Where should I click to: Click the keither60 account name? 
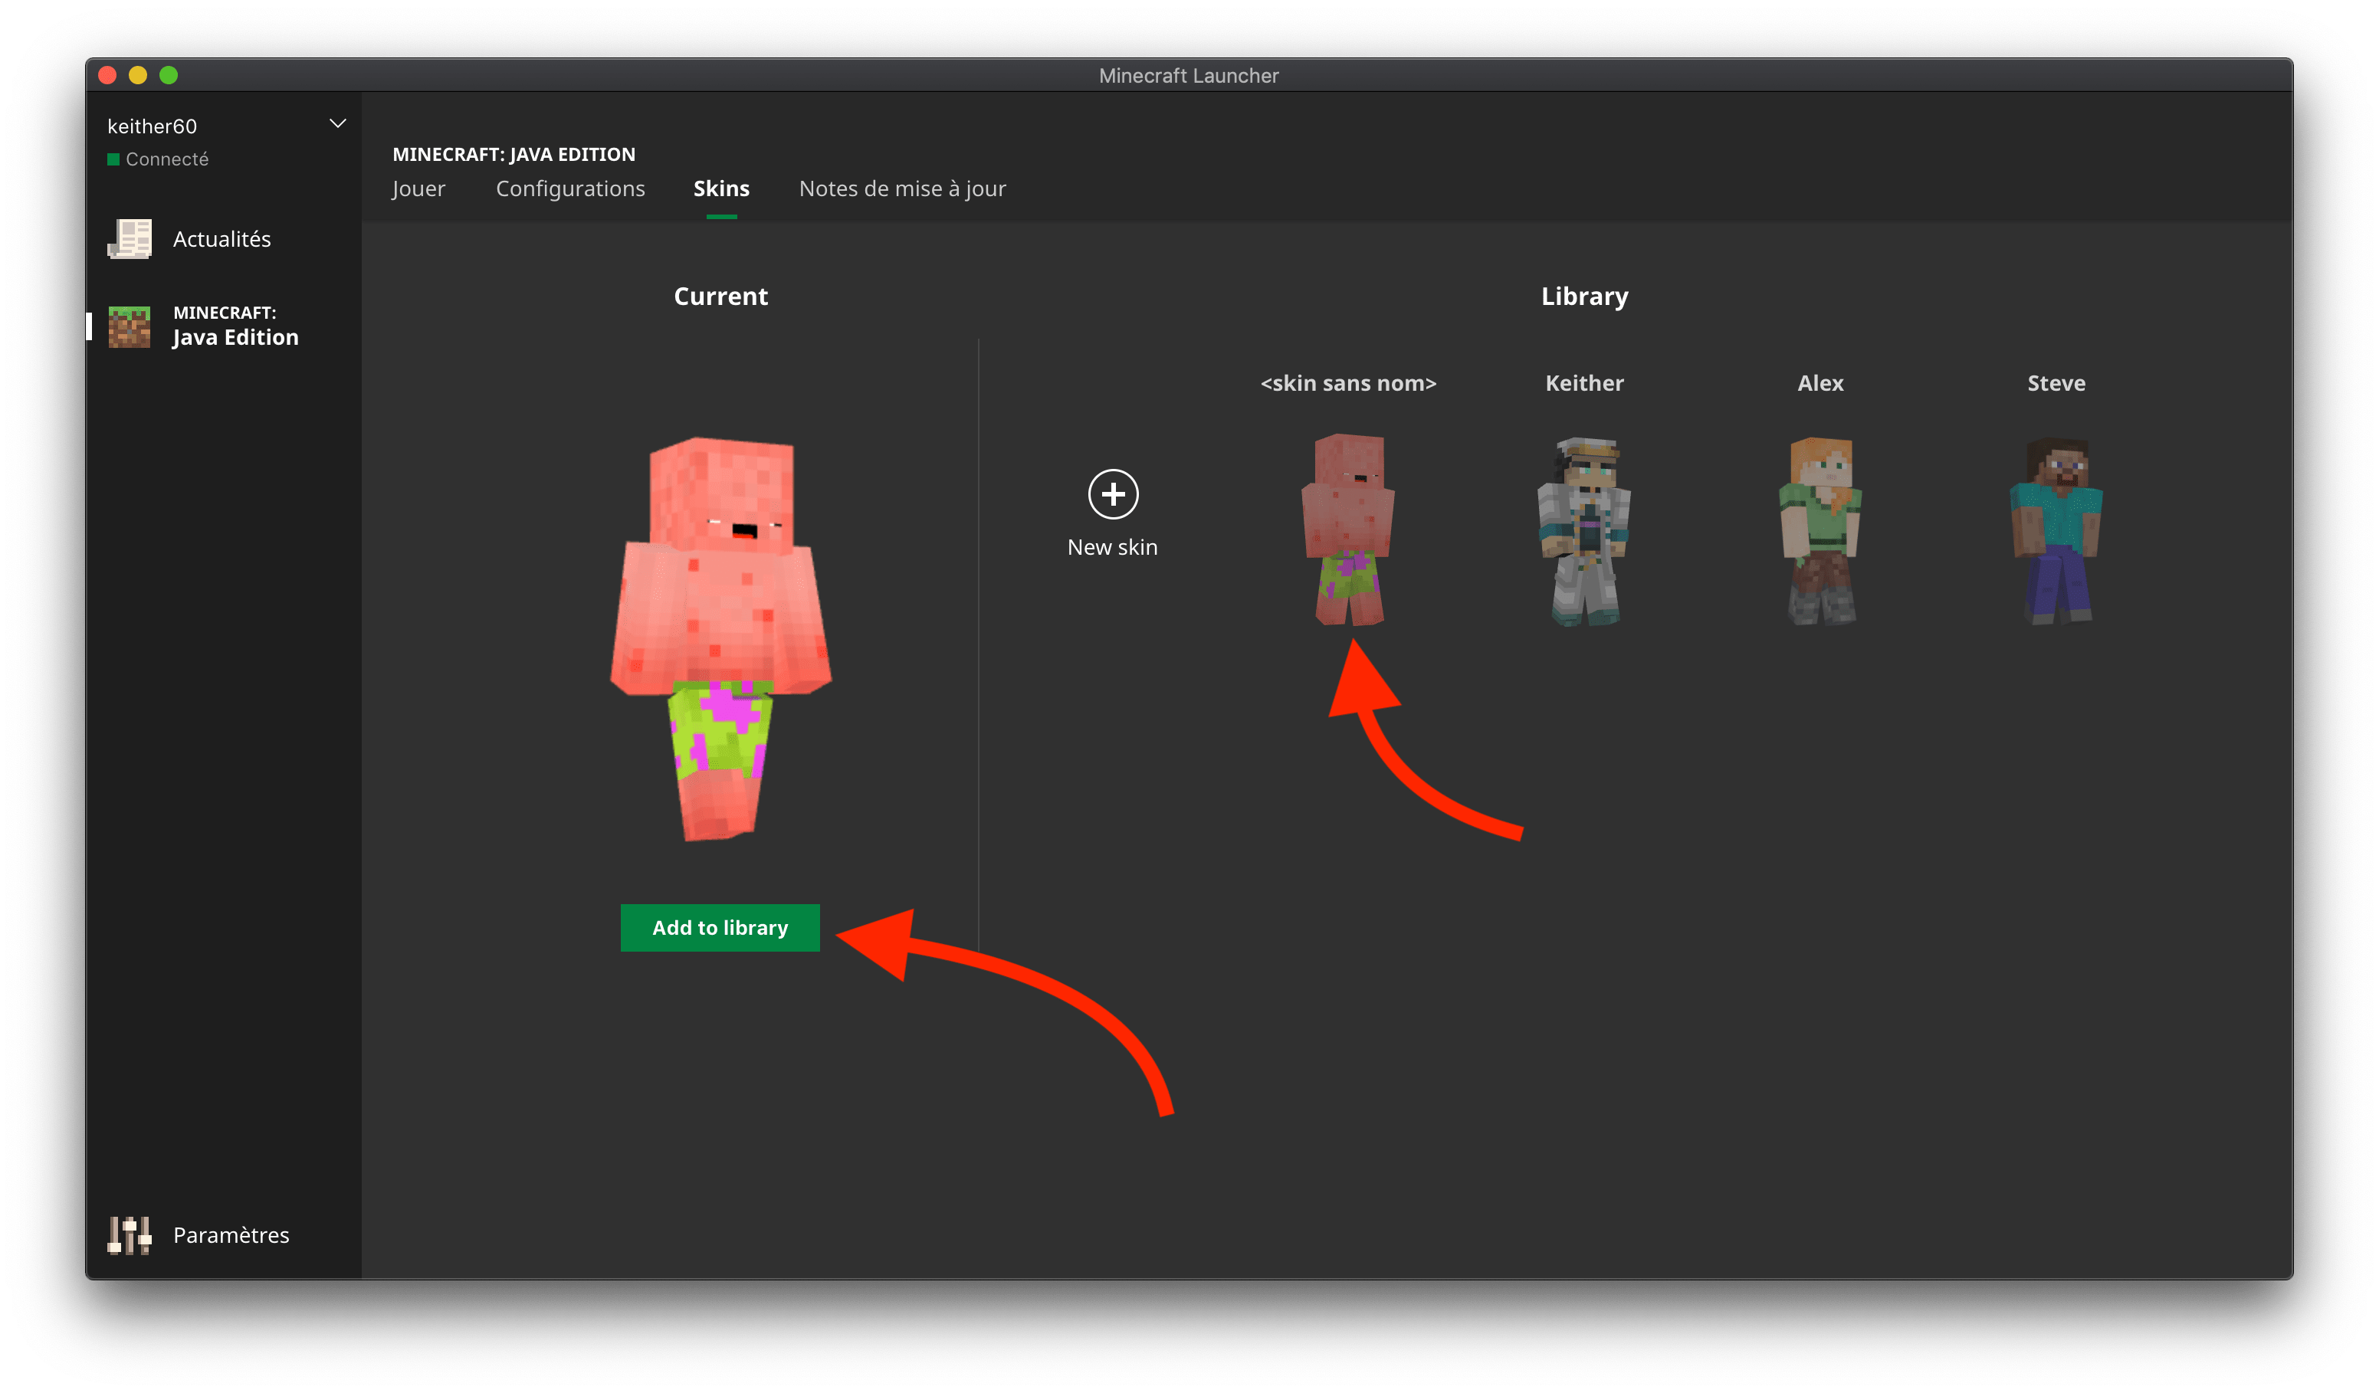tap(152, 126)
